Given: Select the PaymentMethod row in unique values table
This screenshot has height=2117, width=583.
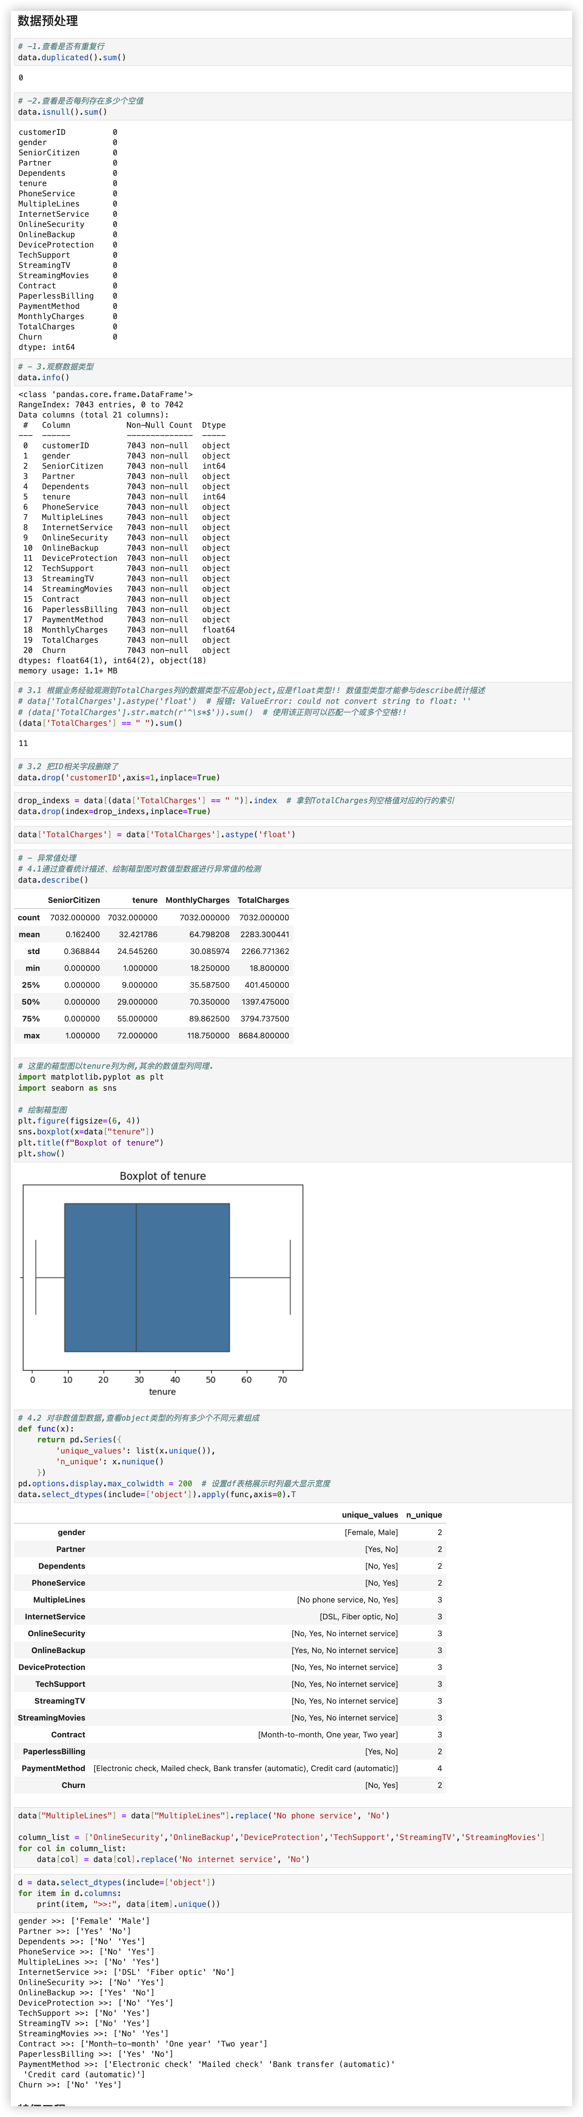Looking at the screenshot, I should (53, 1768).
